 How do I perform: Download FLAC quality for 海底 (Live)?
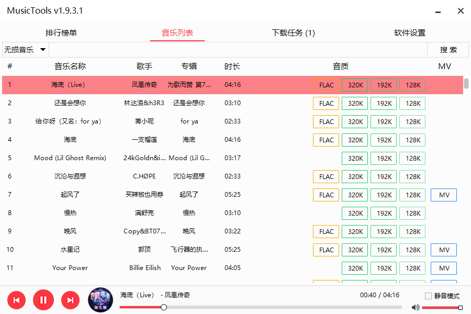click(326, 85)
